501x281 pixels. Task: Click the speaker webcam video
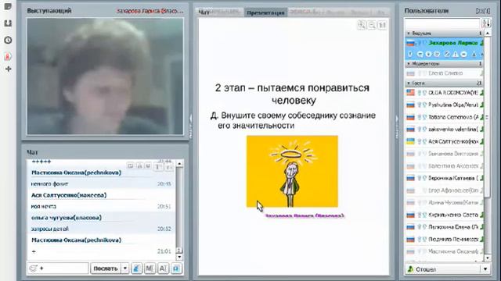click(x=105, y=76)
